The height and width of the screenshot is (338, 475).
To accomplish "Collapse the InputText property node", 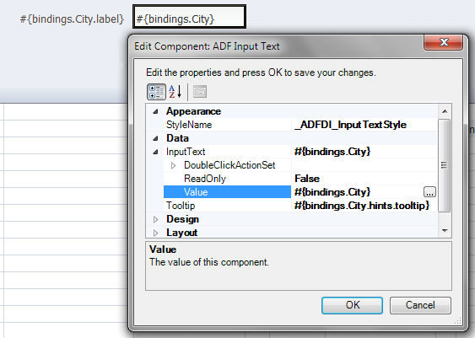I will pos(155,152).
